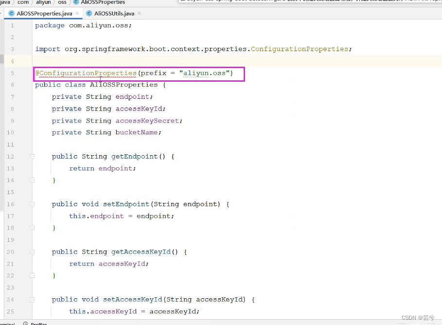Click the endpoint field on line 7

(132, 97)
